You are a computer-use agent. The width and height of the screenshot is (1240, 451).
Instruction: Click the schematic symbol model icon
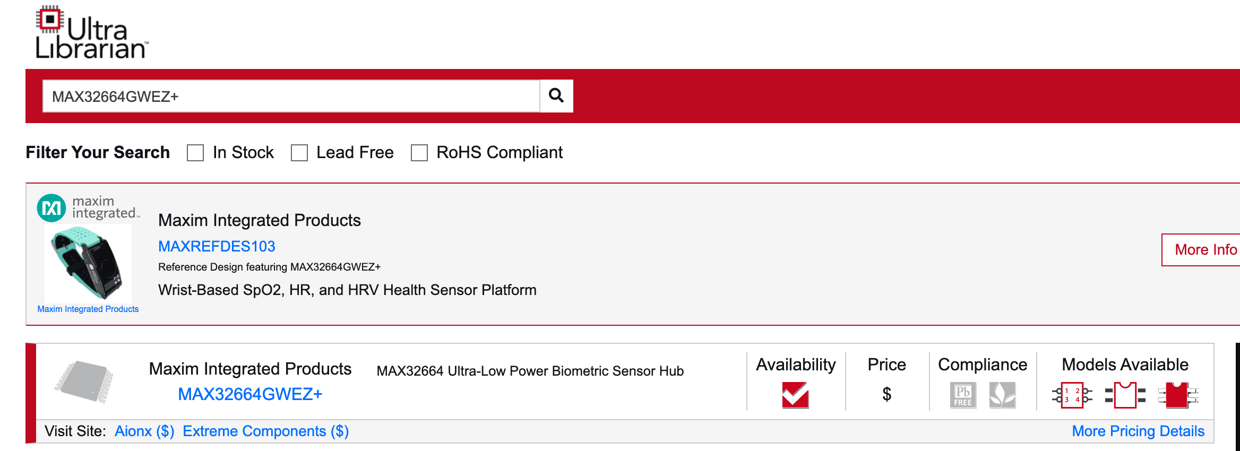coord(1072,395)
